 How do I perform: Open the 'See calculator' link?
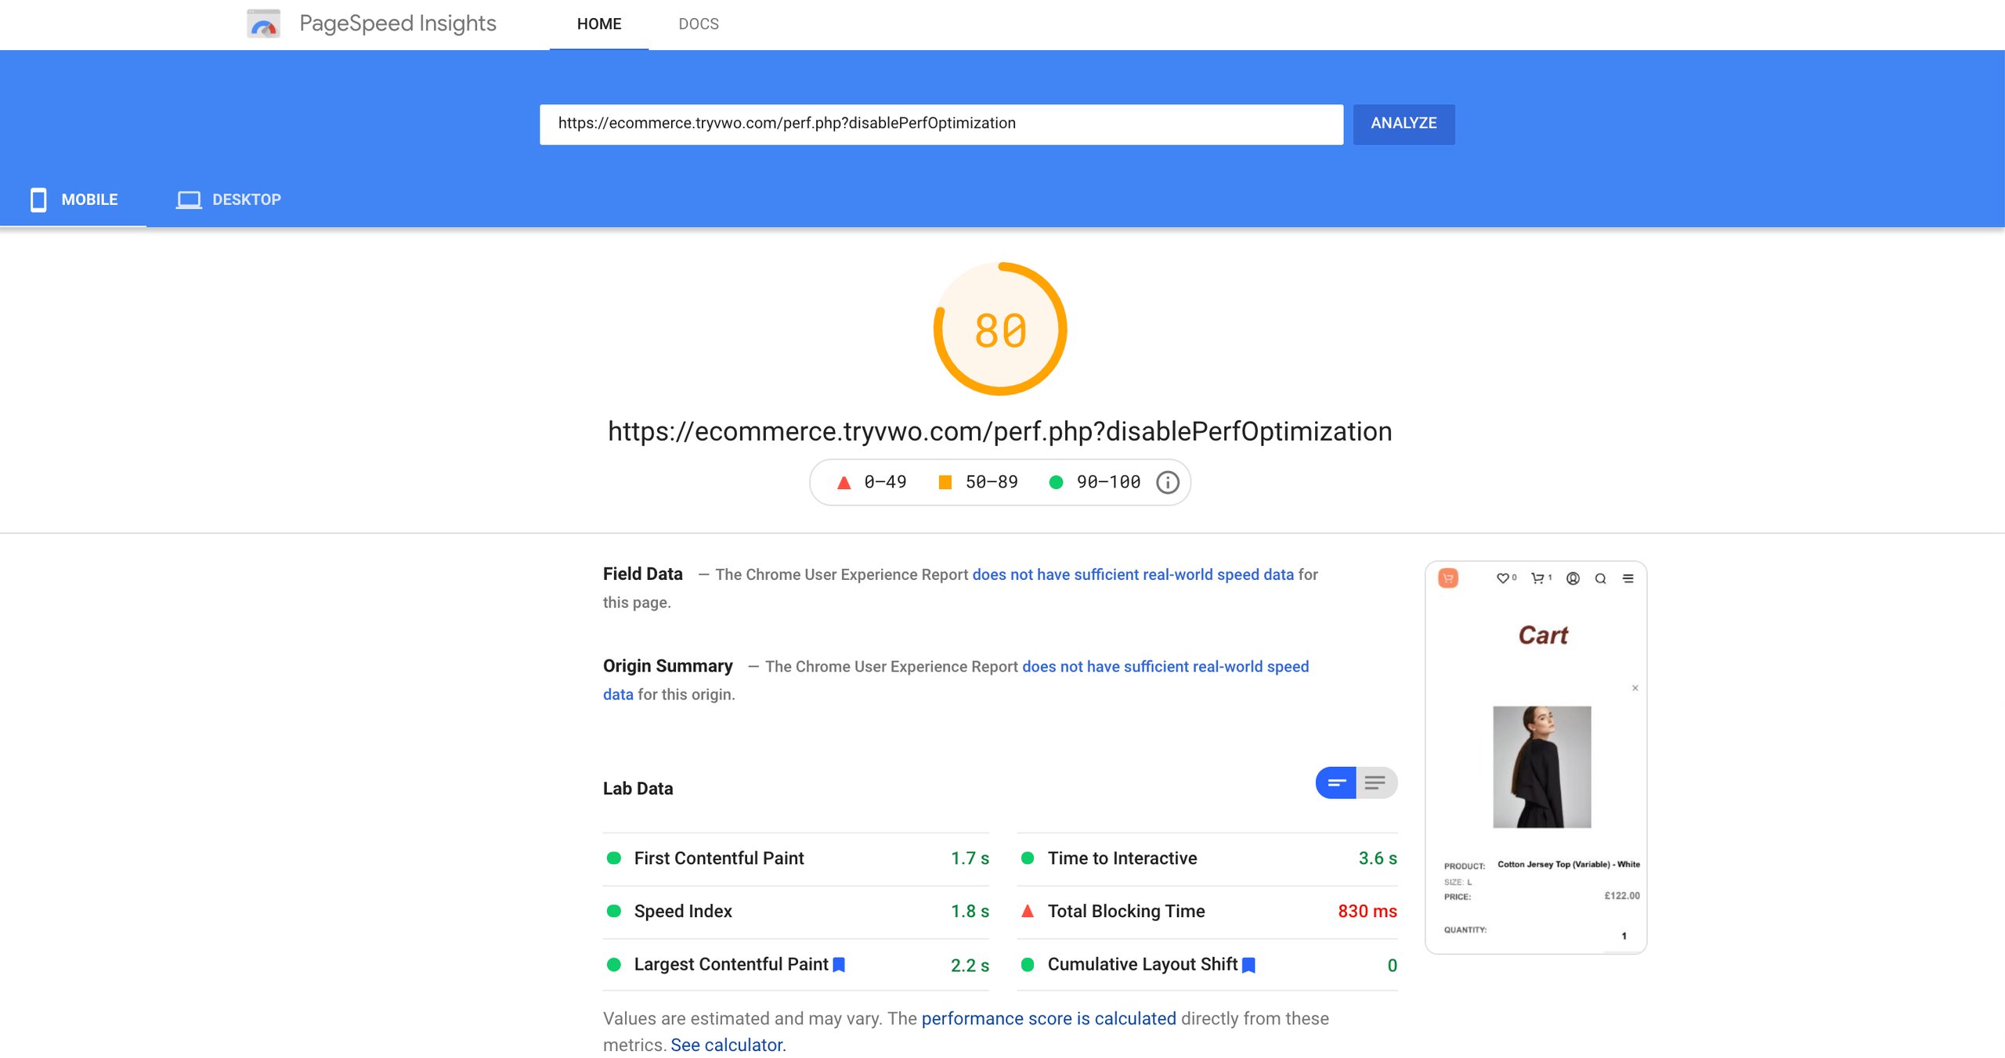[727, 1045]
